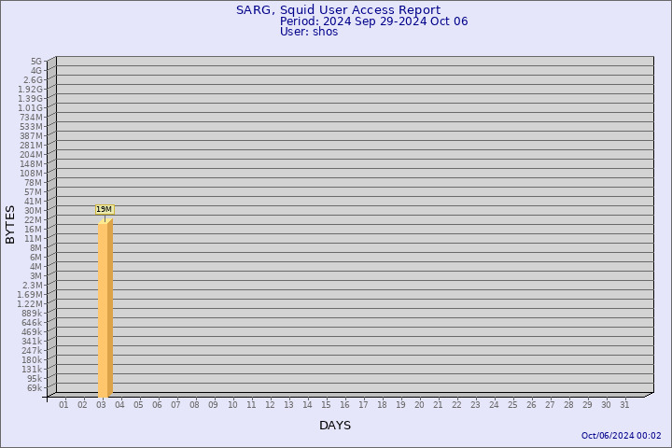Click day 25 on the x-axis
The height and width of the screenshot is (448, 672).
pyautogui.click(x=512, y=405)
